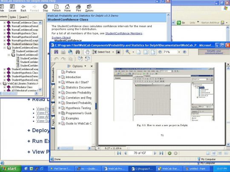
Task: Close the bookmarks panel with X
Action: pyautogui.click(x=92, y=66)
